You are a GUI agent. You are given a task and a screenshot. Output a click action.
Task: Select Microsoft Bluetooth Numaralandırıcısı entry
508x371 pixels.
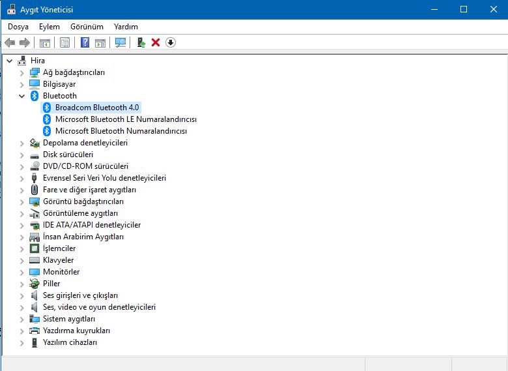(x=121, y=131)
